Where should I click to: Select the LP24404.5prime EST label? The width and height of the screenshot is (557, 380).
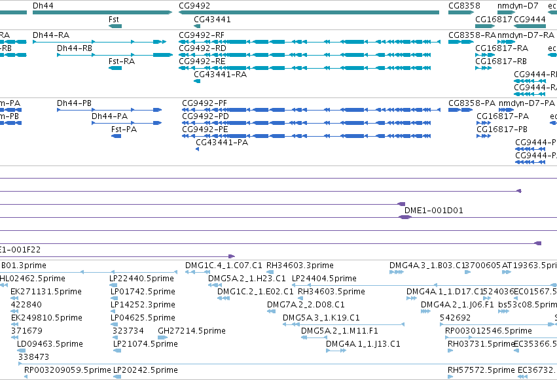click(324, 279)
